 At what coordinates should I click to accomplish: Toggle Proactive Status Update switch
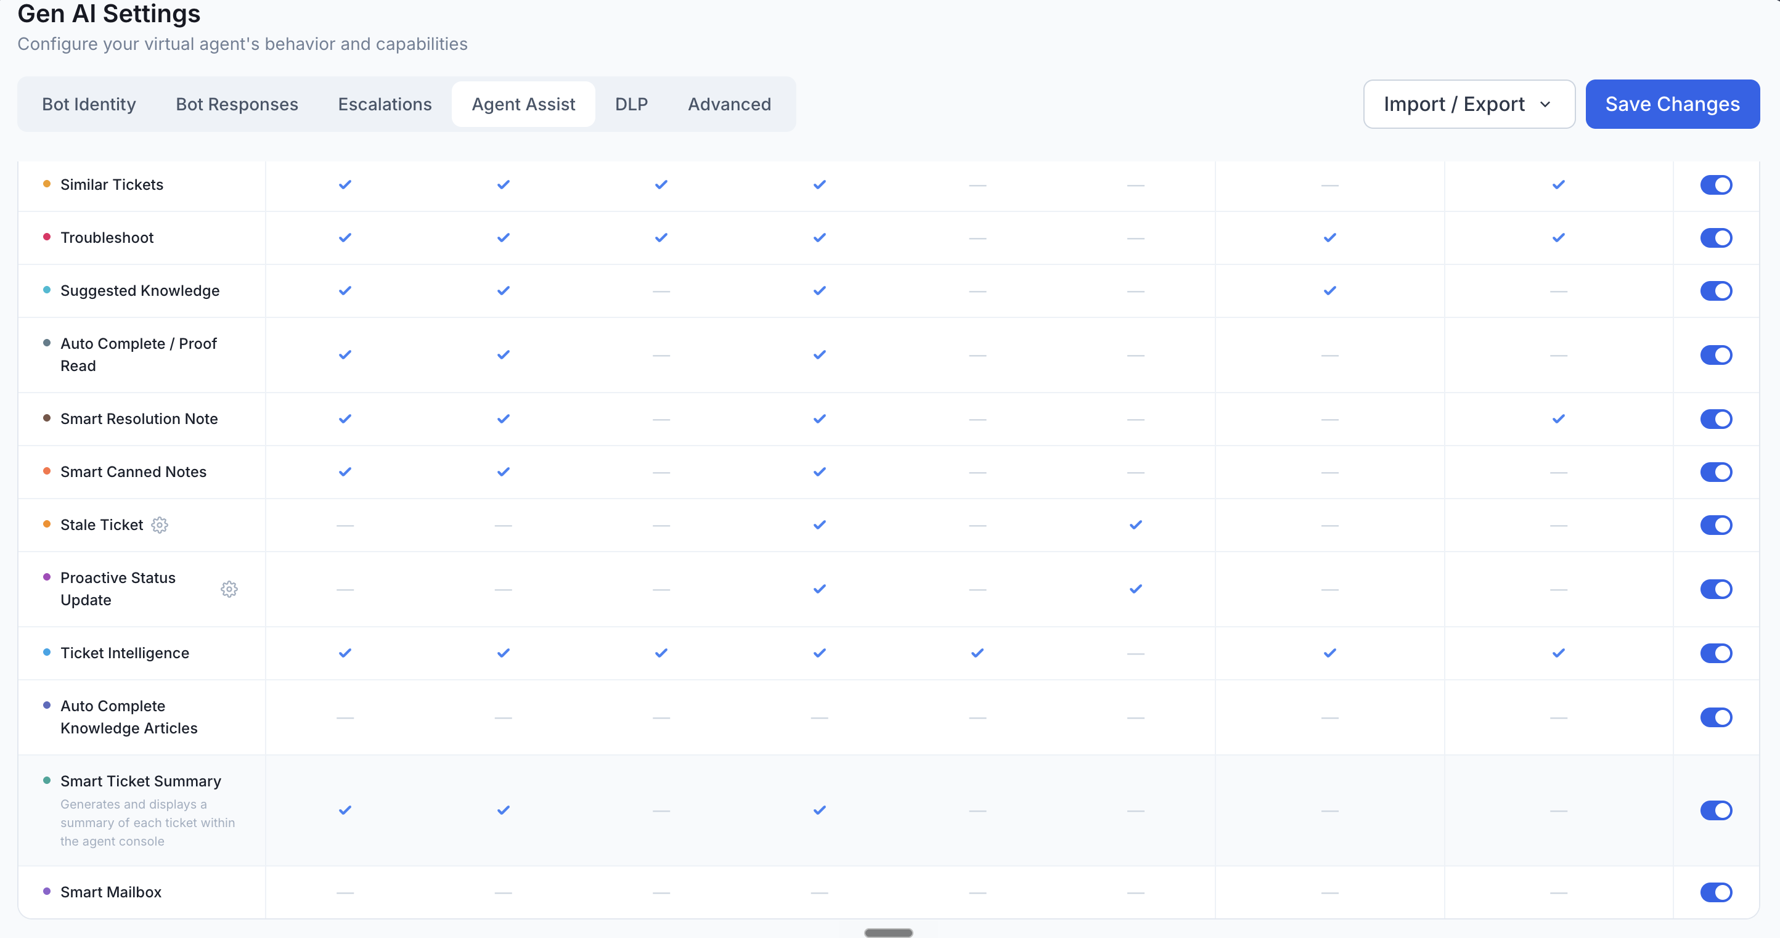(1716, 589)
